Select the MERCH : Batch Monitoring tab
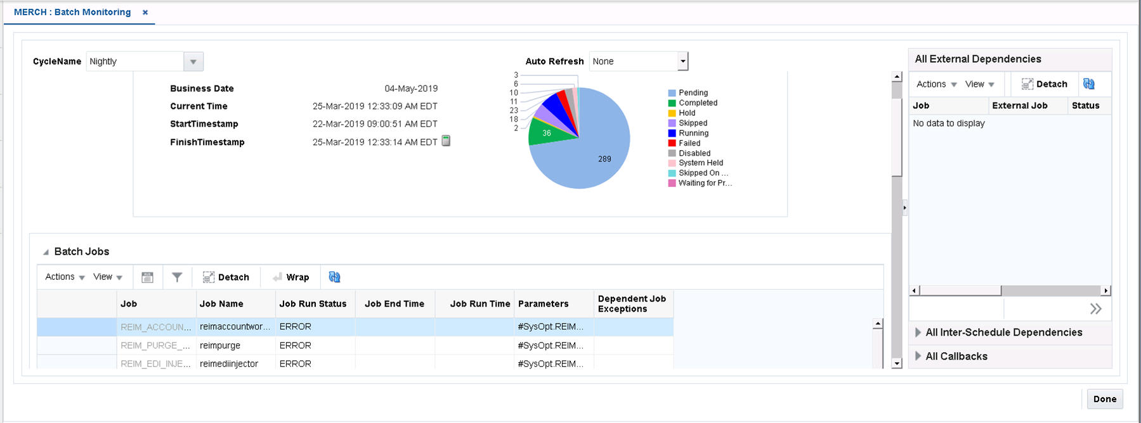Viewport: 1141px width, 423px height. pos(72,12)
